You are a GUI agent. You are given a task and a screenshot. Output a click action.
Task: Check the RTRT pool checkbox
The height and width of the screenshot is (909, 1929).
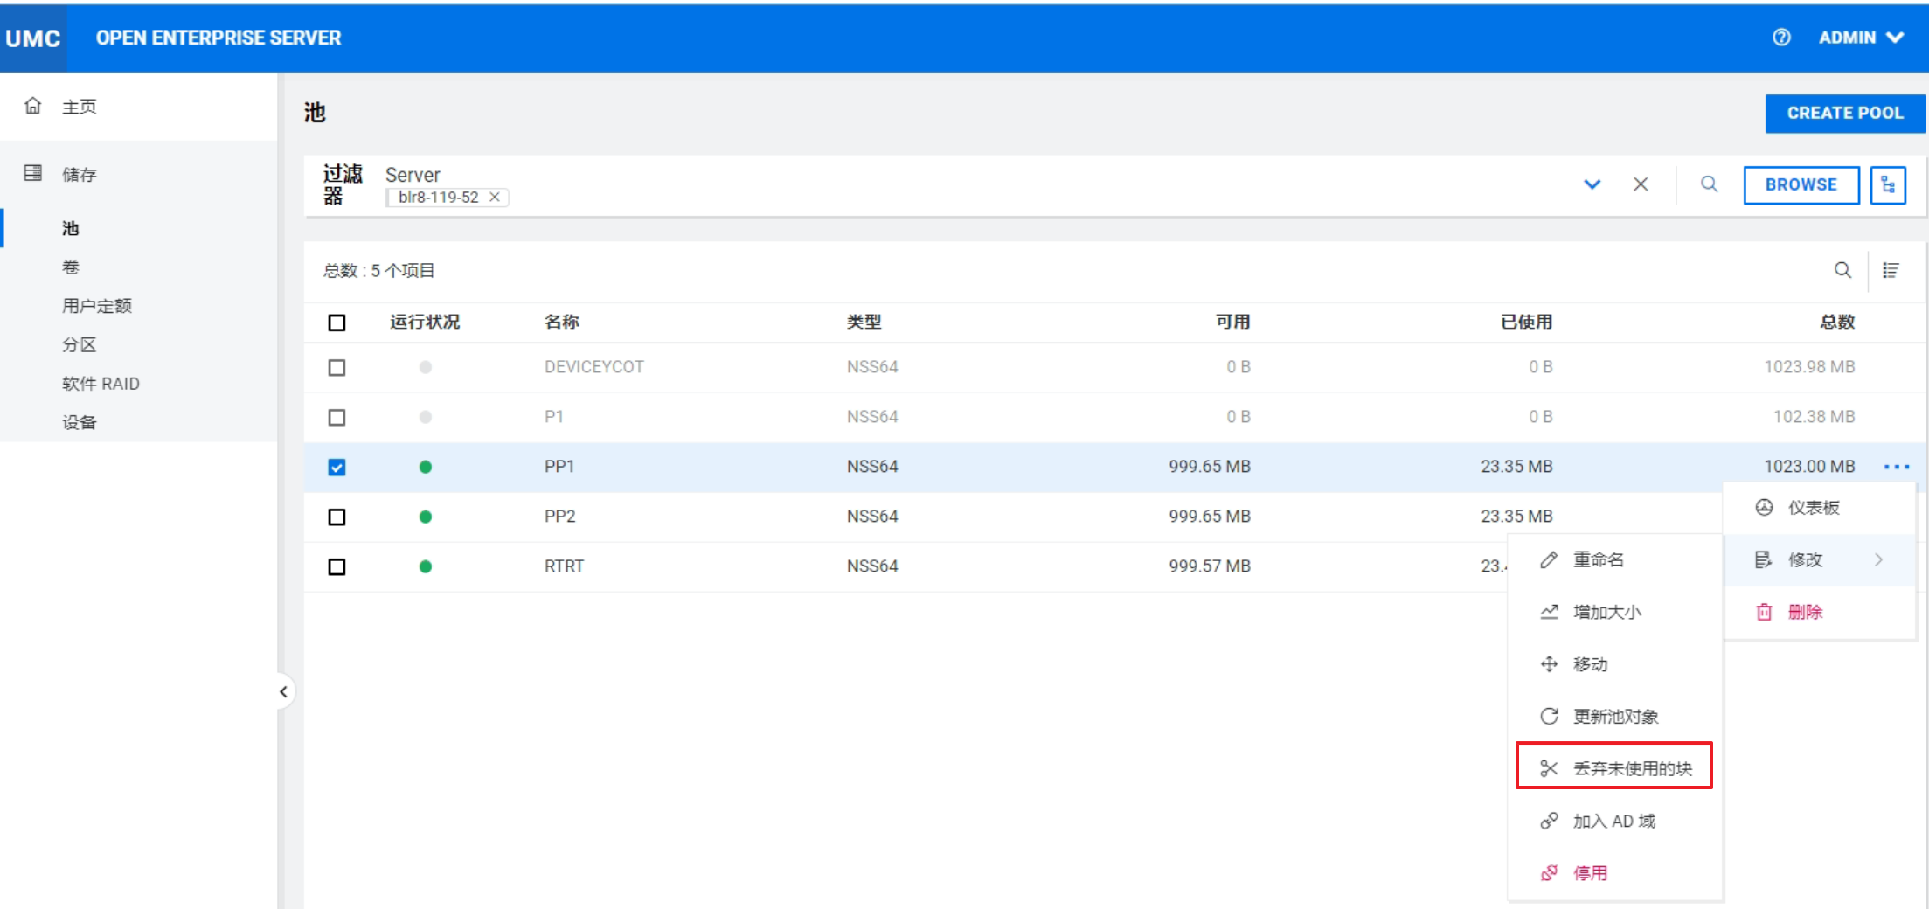[337, 567]
